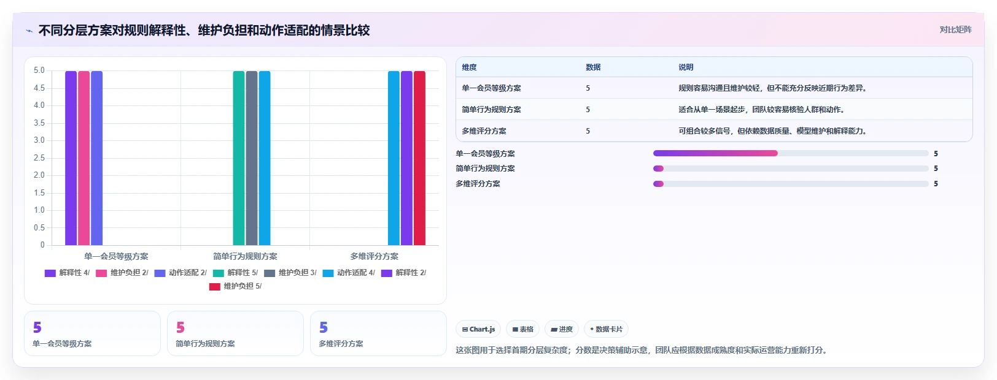Toggle the 动作适配 2/ legend entry
This screenshot has width=997, height=380.
click(180, 273)
